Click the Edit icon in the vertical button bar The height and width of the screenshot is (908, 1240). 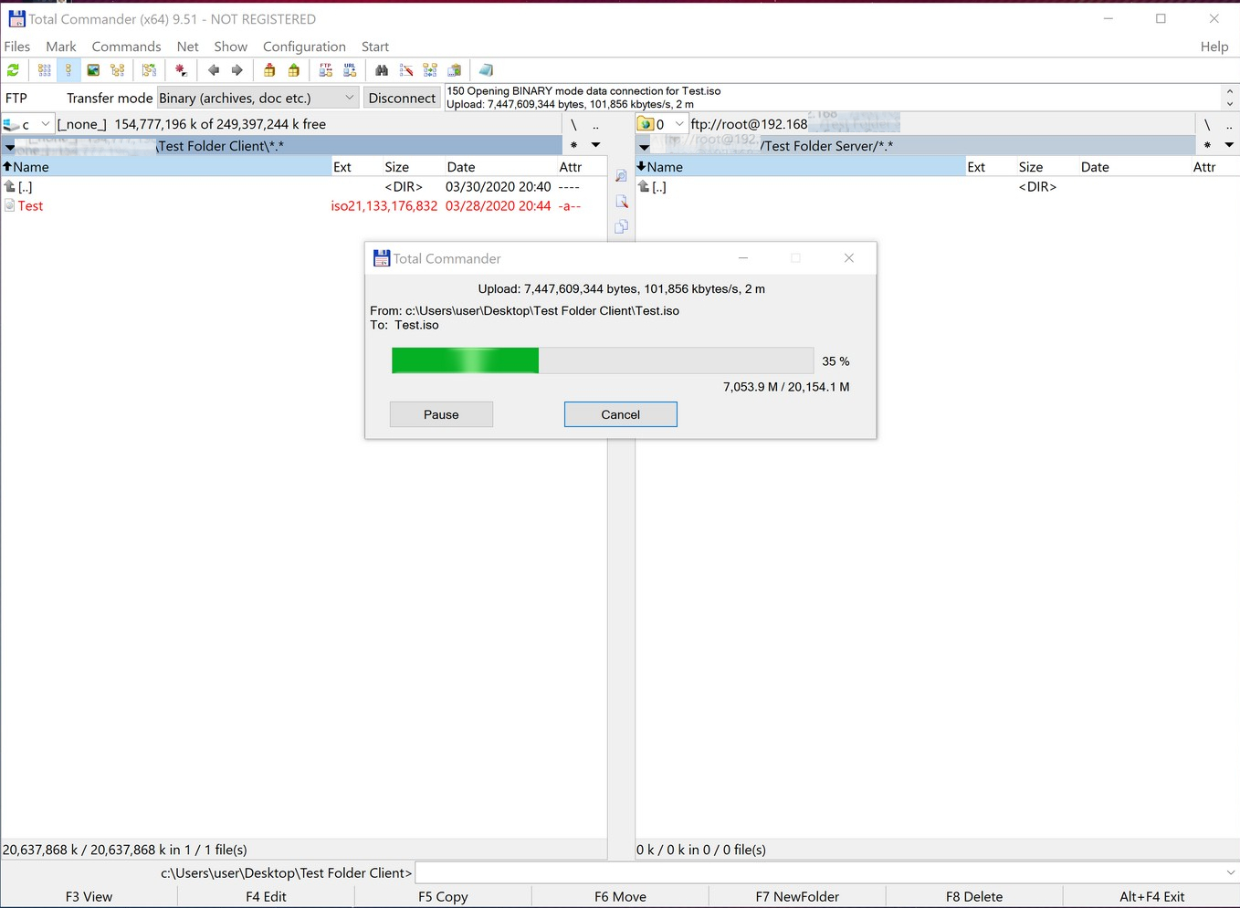coord(621,202)
